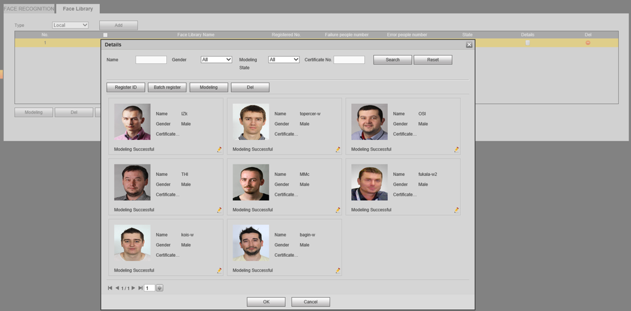631x311 pixels.
Task: Open details icon of library row
Action: [x=527, y=42]
